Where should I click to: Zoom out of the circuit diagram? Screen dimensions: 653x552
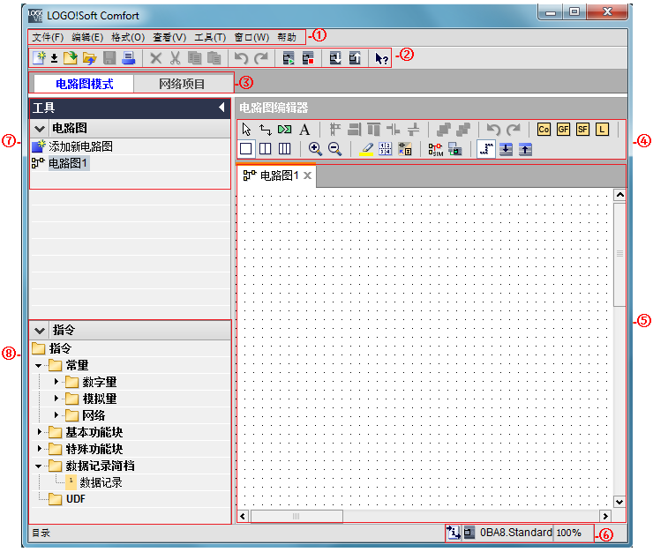(x=334, y=149)
